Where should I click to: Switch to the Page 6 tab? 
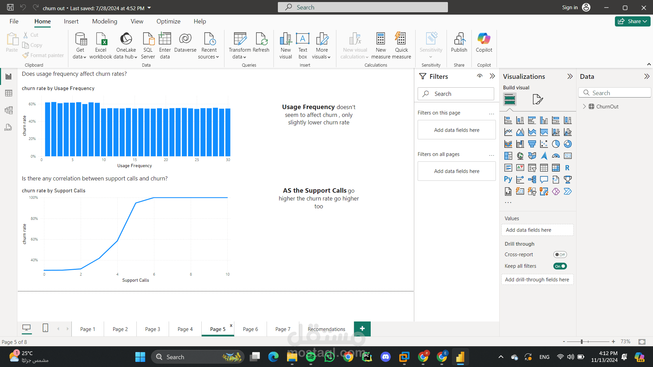250,329
